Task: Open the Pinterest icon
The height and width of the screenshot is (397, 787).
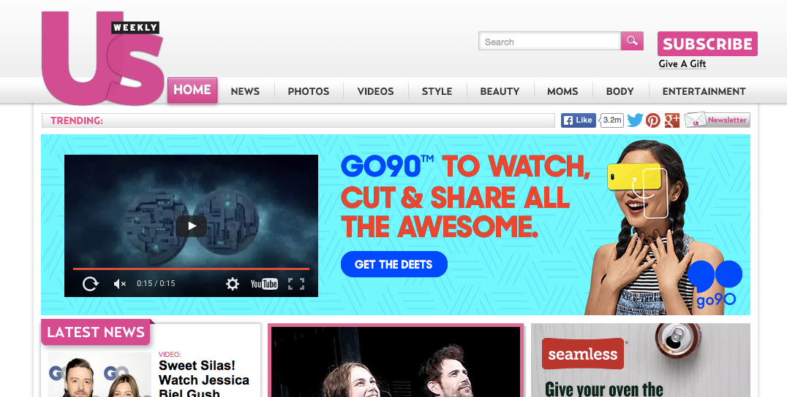Action: (653, 120)
